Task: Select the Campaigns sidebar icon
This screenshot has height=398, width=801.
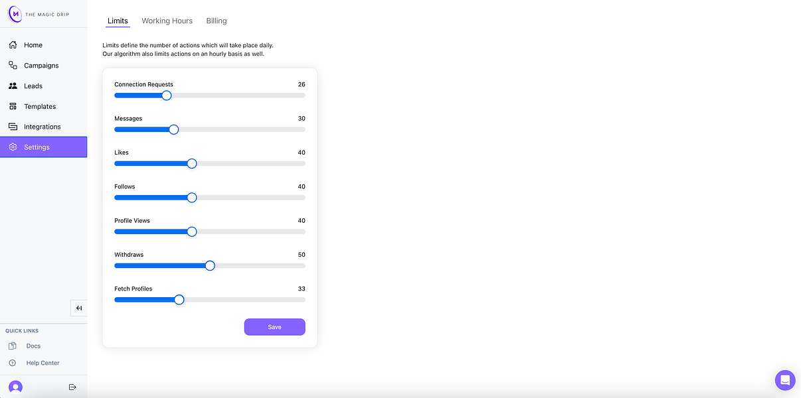Action: (13, 65)
